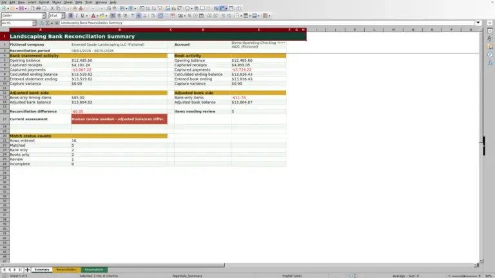The width and height of the screenshot is (495, 278).
Task: Open the Select Function sum dropdown arrow
Action: 52,23
